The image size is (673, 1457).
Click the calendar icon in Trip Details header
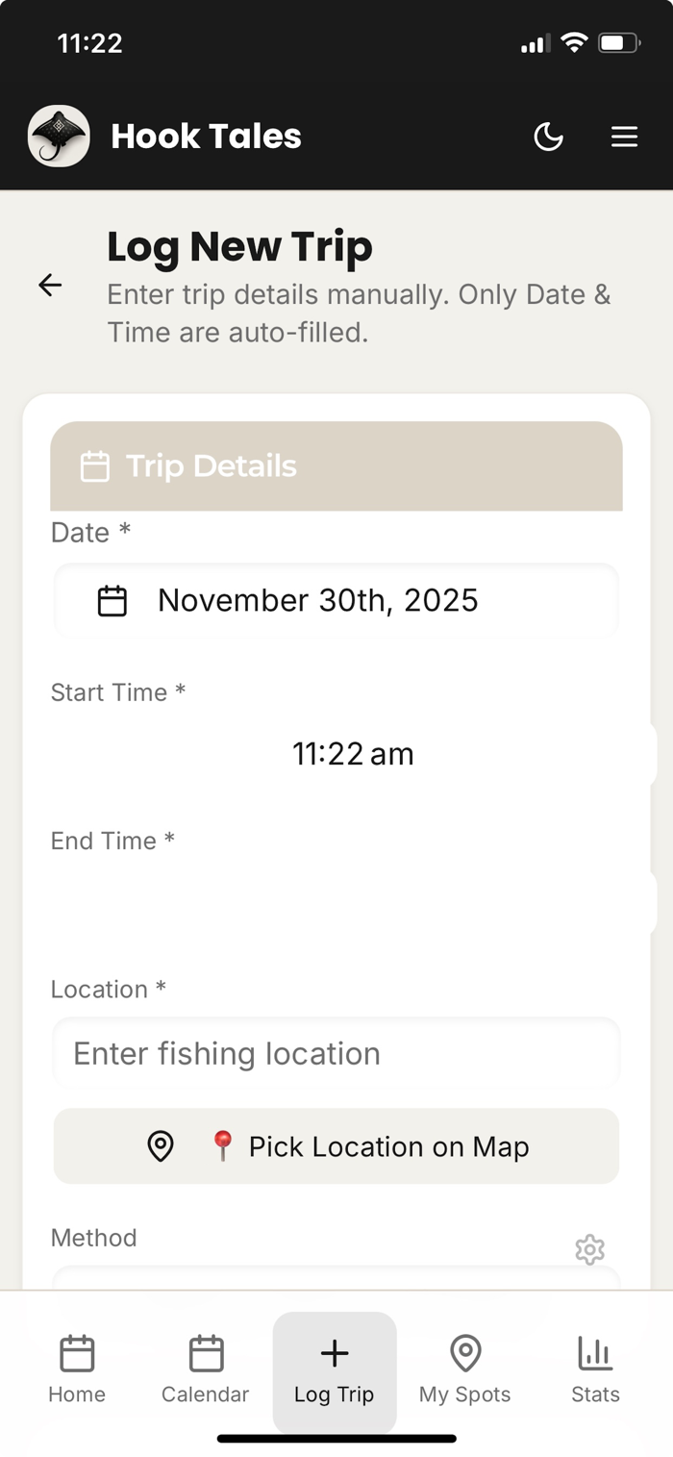[x=94, y=466]
